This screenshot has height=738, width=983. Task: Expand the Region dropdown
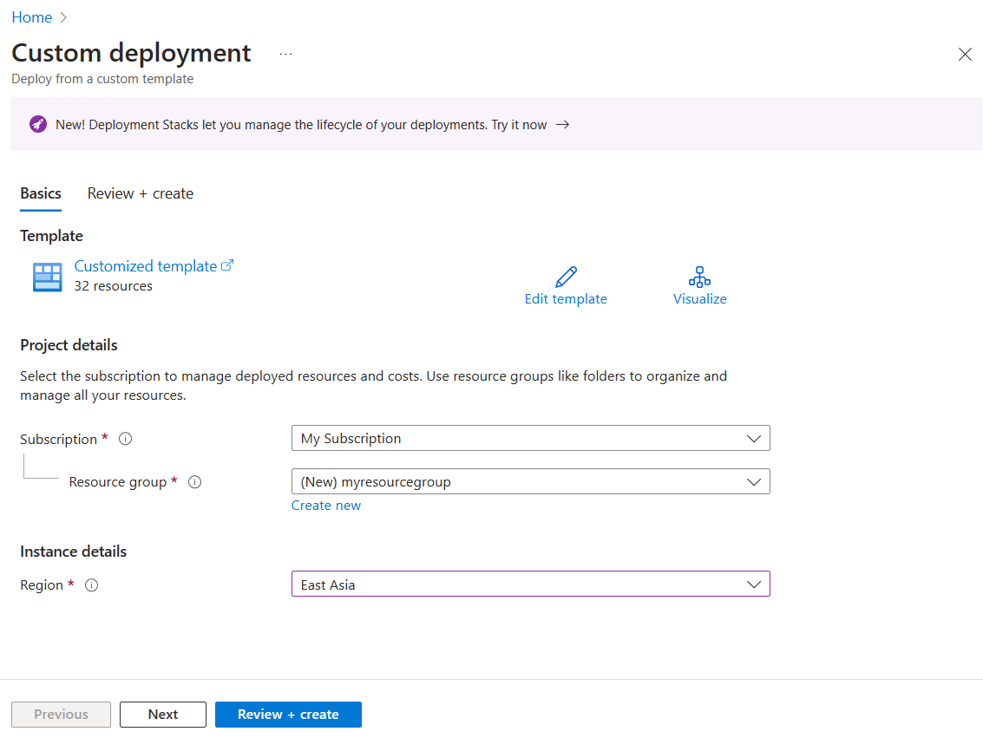tap(530, 585)
